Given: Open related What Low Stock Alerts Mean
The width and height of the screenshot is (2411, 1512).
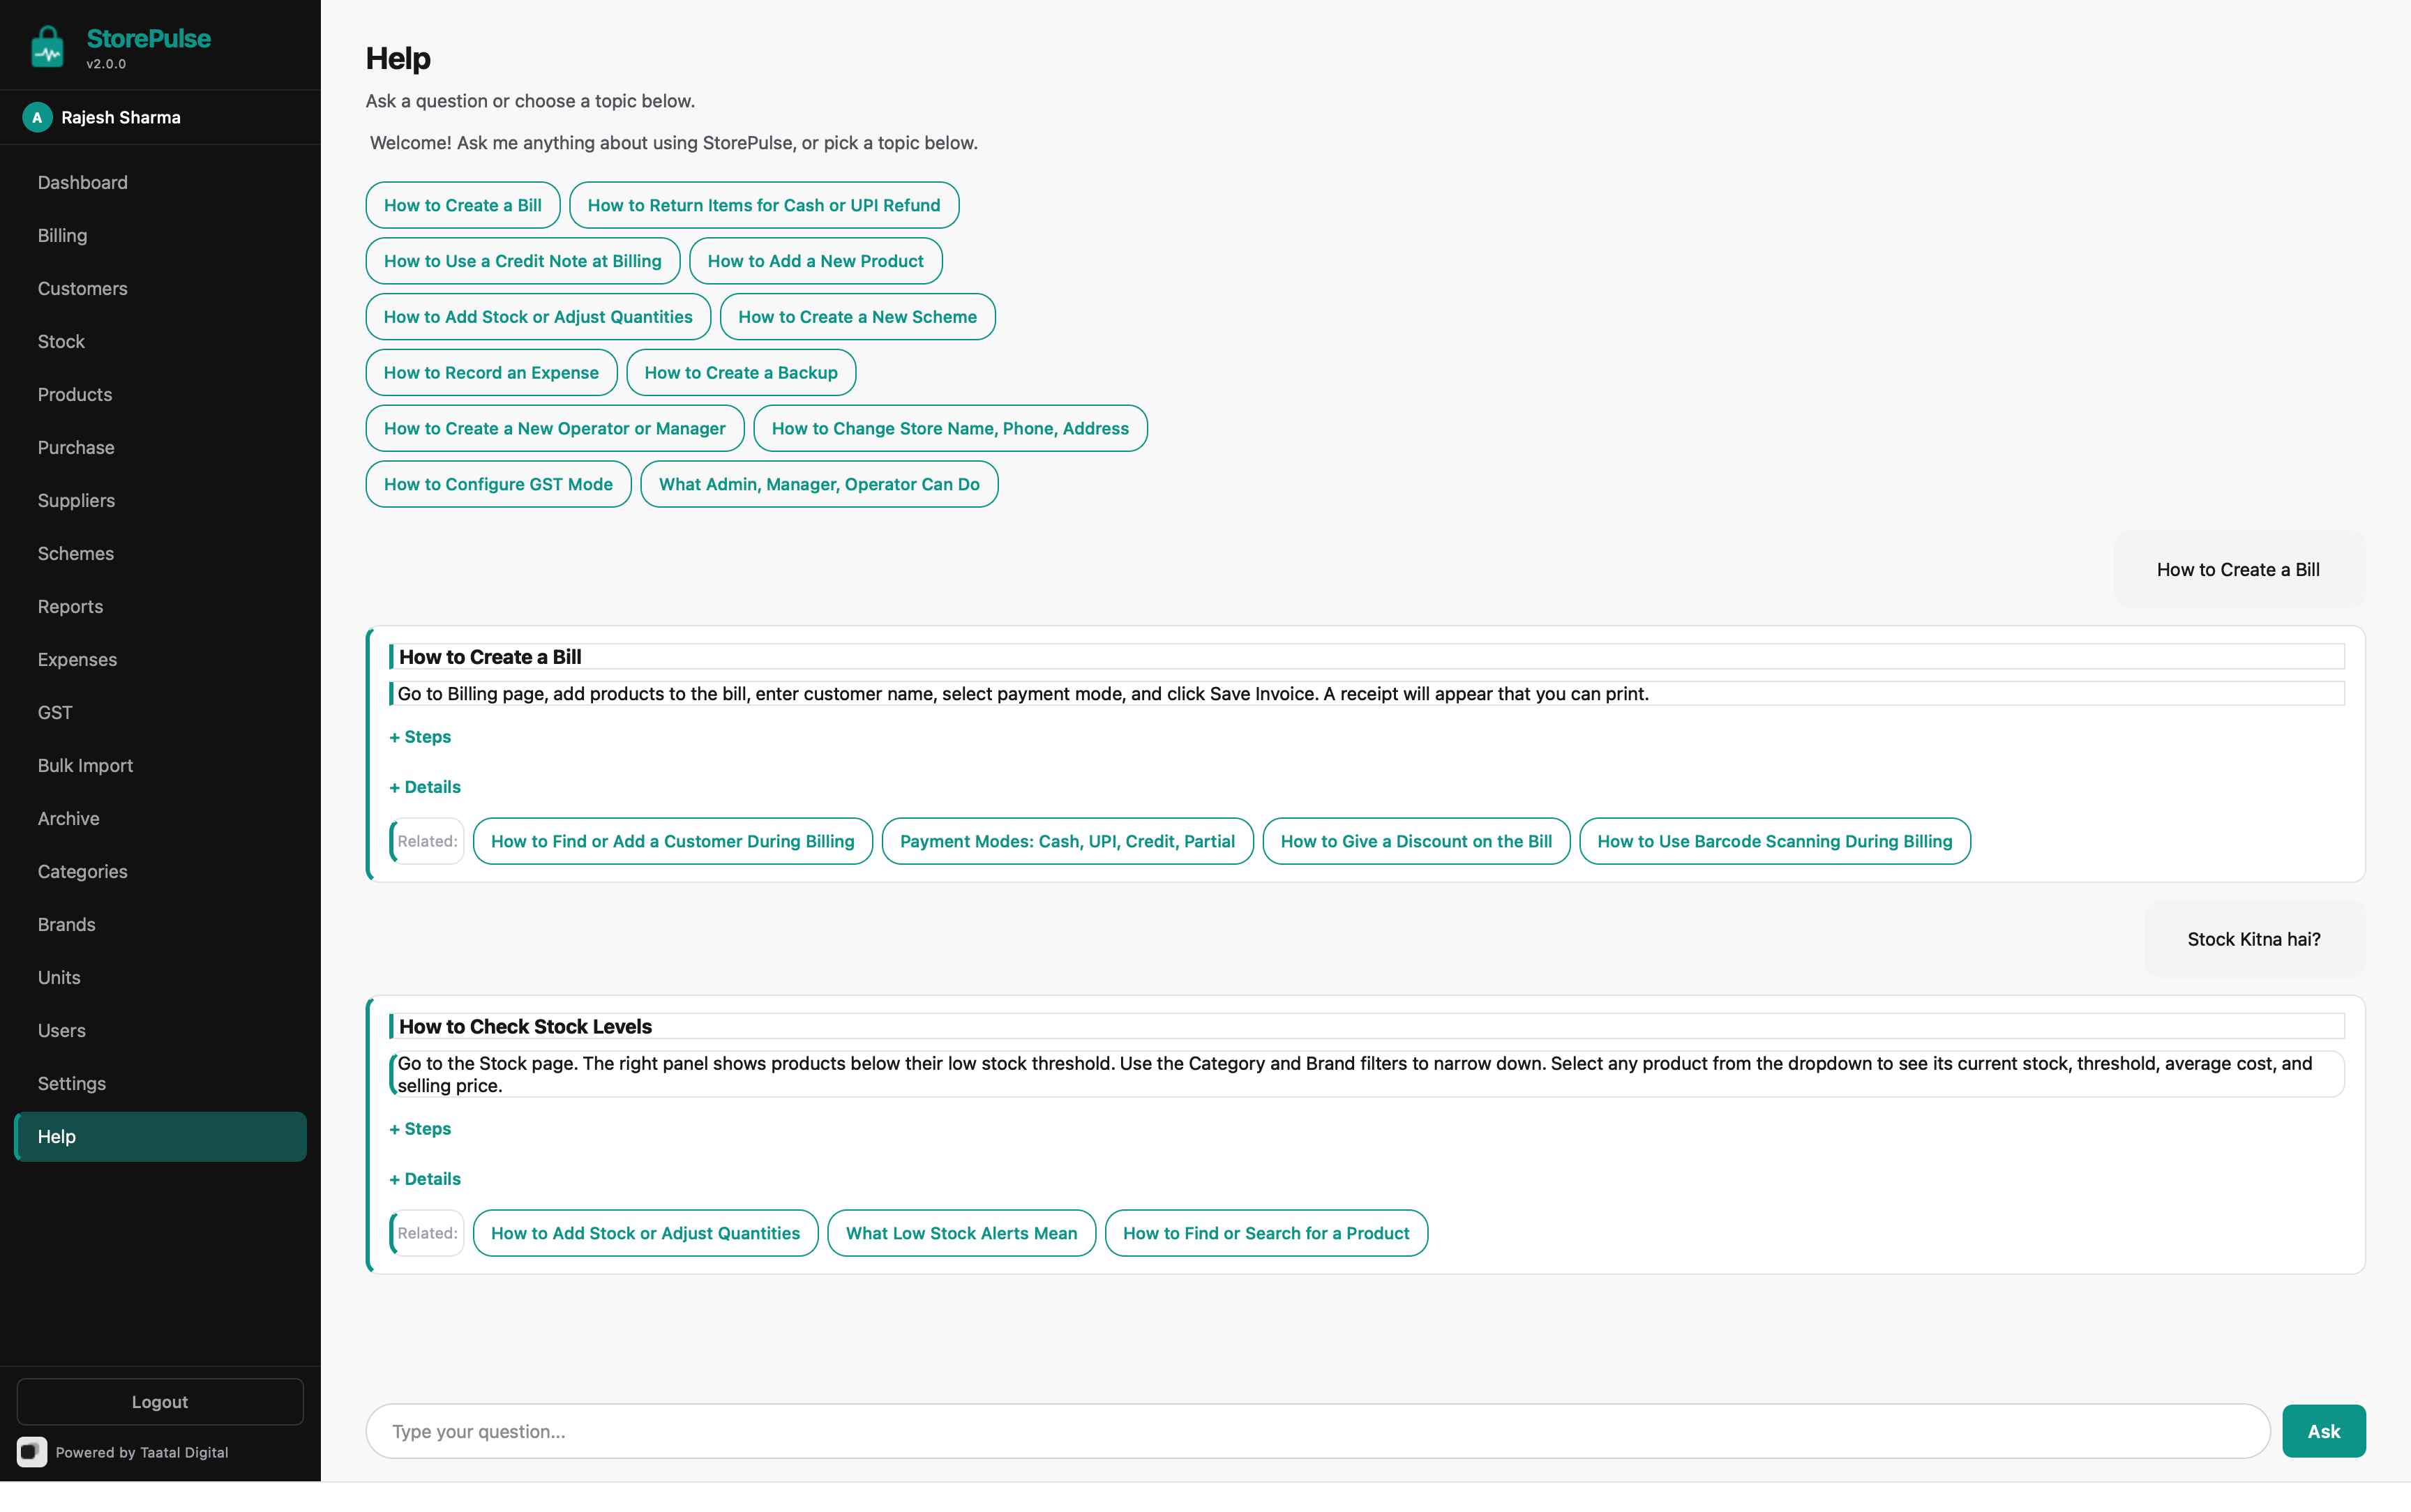Looking at the screenshot, I should [x=961, y=1234].
